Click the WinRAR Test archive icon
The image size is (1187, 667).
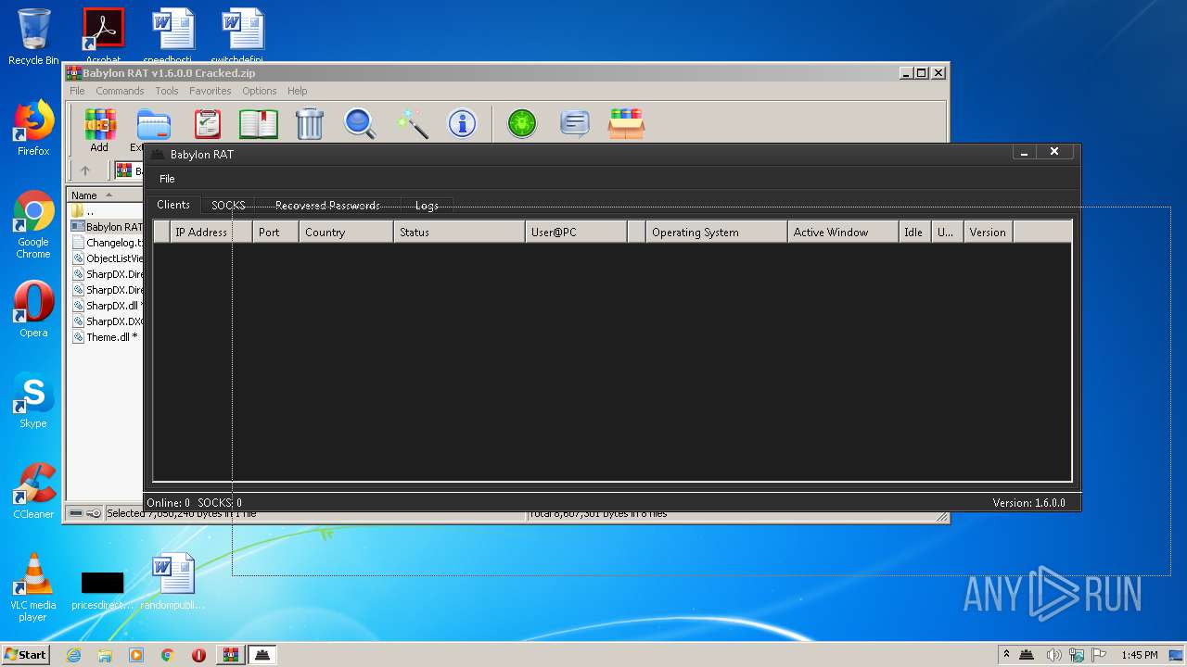(208, 123)
